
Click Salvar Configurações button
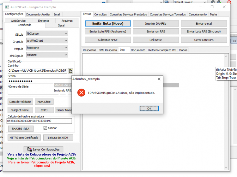pos(43,149)
